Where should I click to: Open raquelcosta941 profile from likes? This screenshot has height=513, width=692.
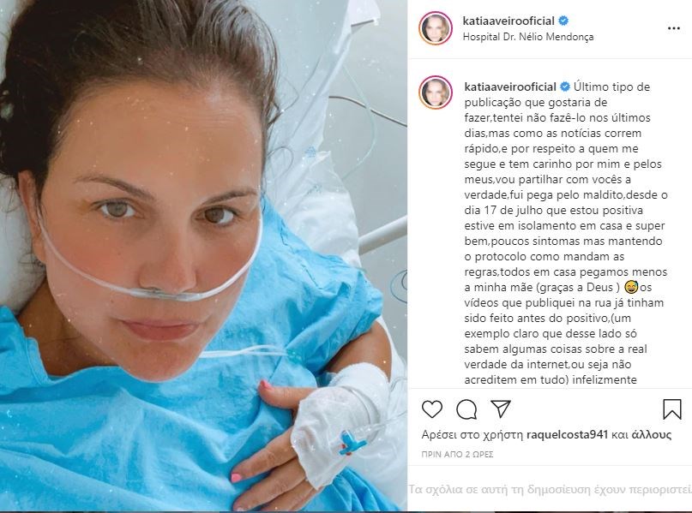click(x=567, y=434)
